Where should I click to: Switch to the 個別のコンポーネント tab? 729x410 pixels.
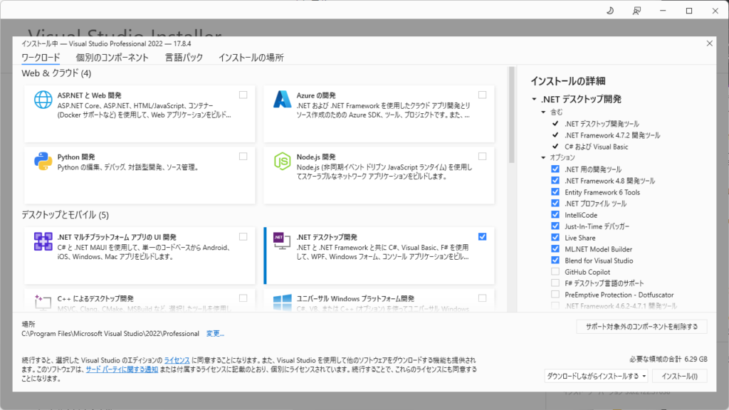coord(112,58)
